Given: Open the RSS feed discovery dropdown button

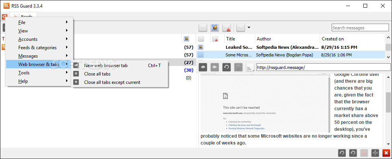Looking at the screenshot, I should [x=250, y=67].
